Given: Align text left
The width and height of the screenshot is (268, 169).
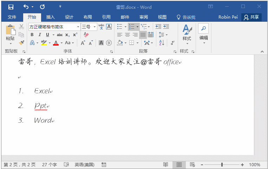Looking at the screenshot, I should click(x=120, y=35).
